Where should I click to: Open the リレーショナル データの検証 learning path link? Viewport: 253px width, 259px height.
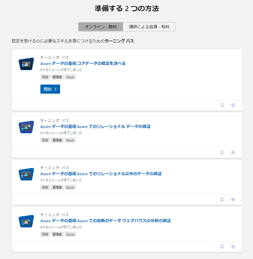point(95,126)
